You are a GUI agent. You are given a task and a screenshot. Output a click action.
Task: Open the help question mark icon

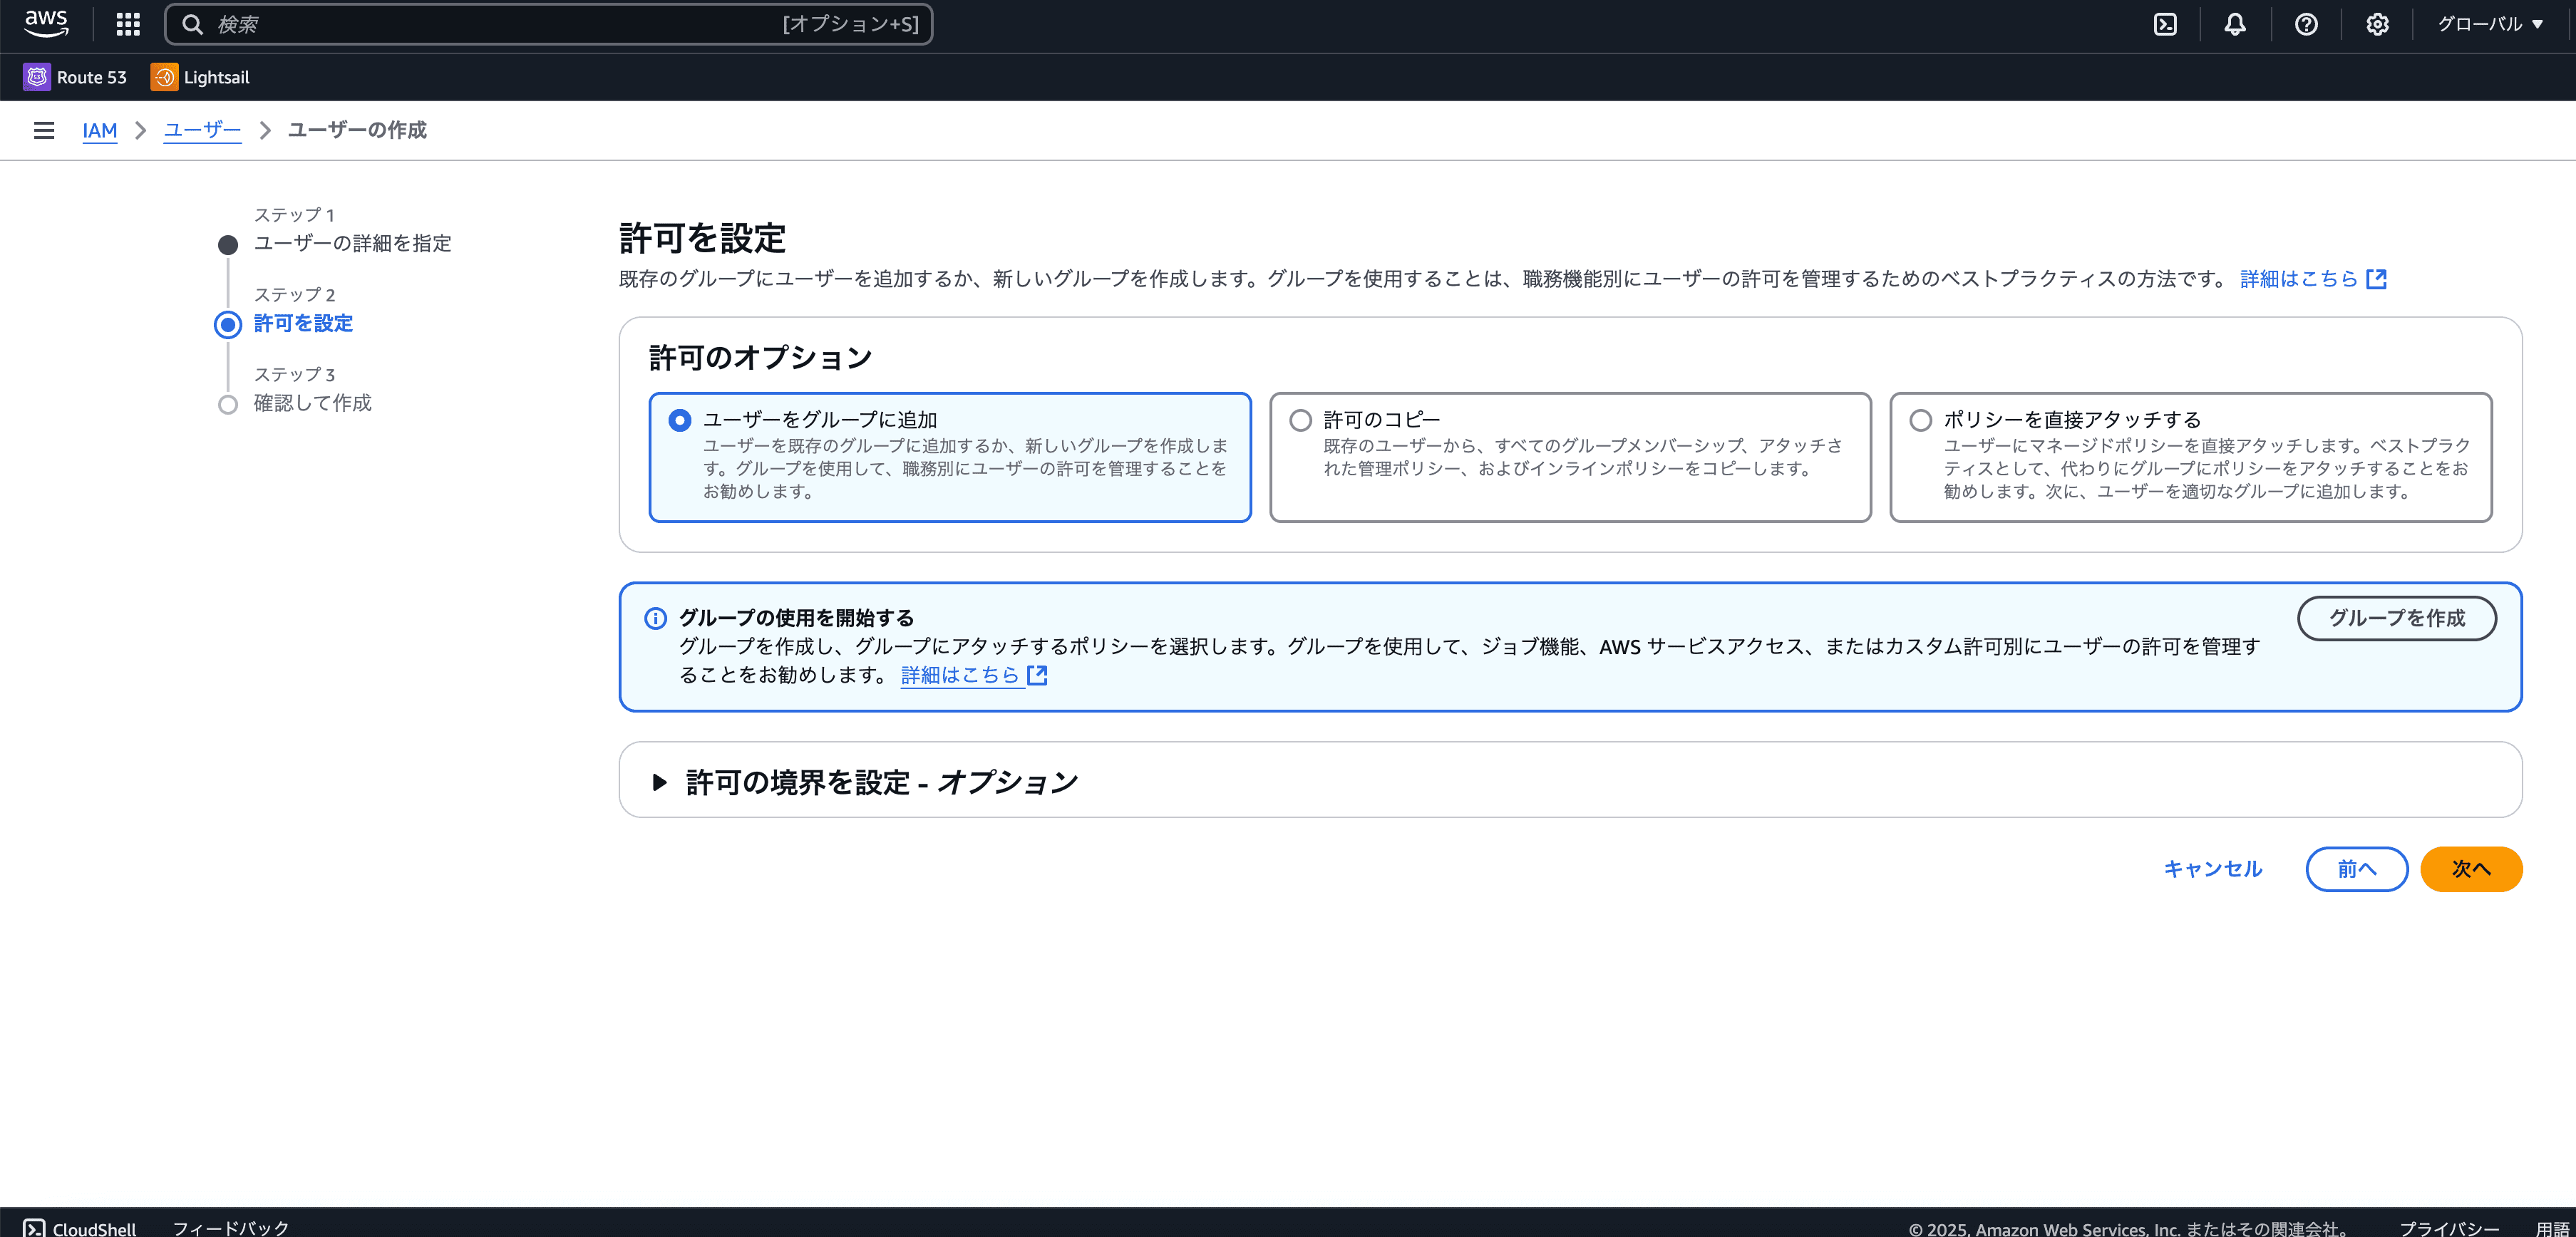[x=2306, y=24]
